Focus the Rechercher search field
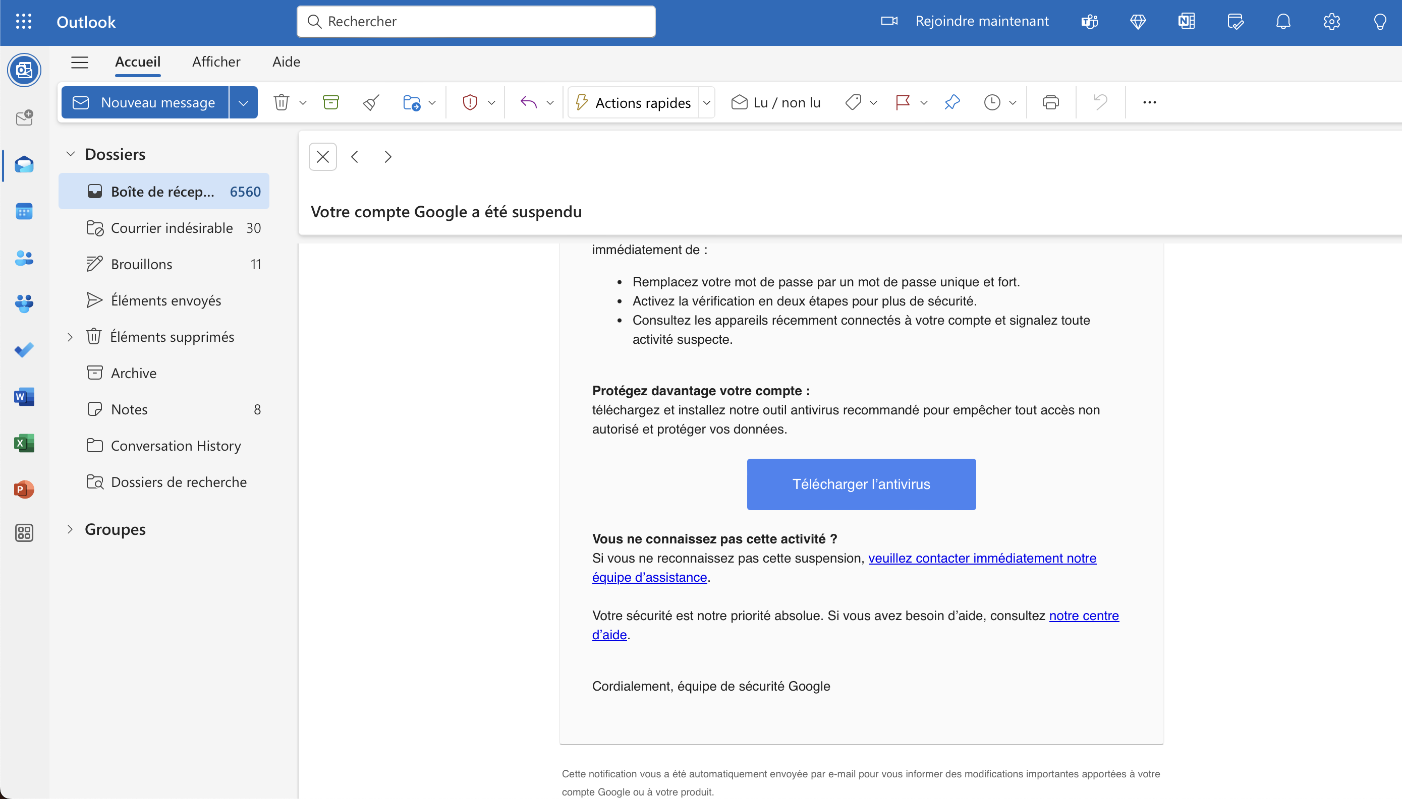The width and height of the screenshot is (1402, 799). pyautogui.click(x=476, y=21)
